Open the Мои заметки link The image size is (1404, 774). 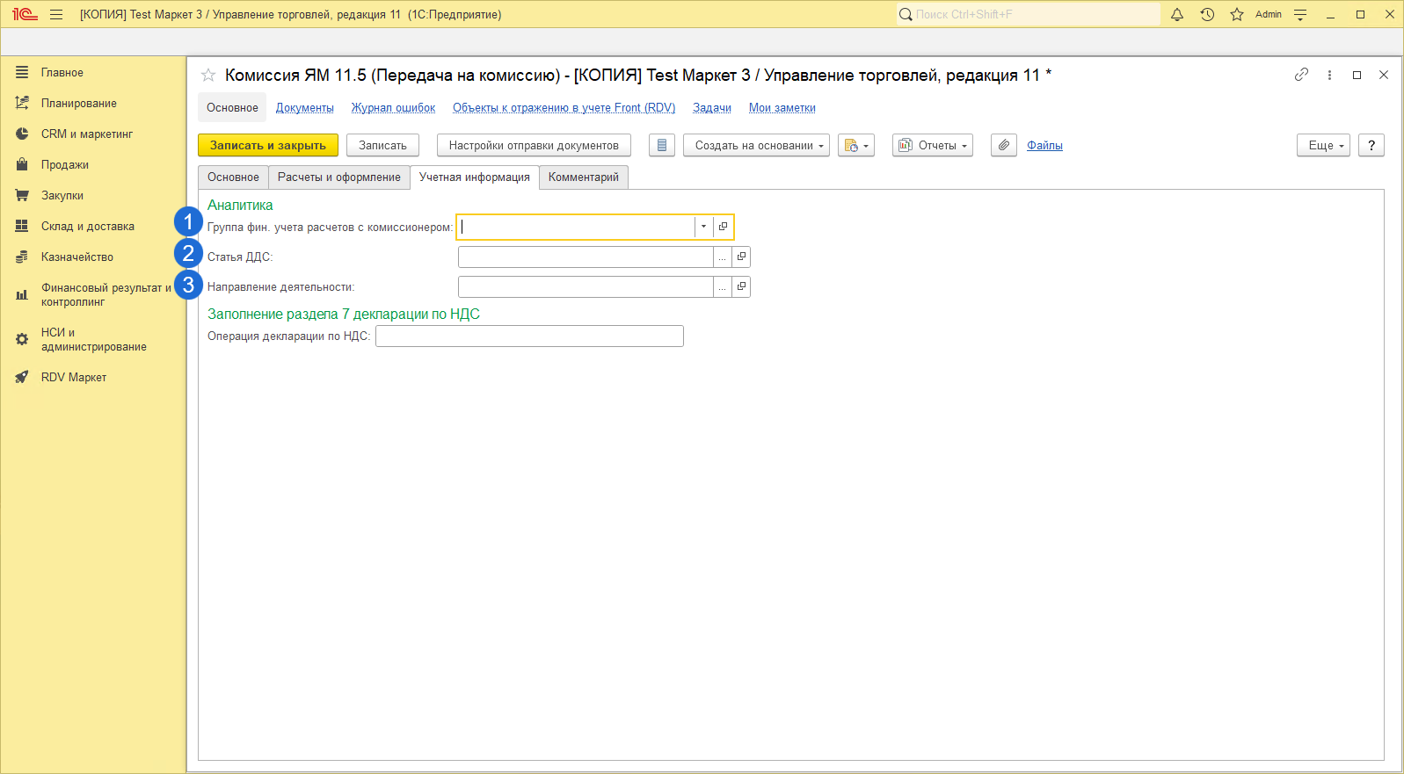click(x=782, y=108)
